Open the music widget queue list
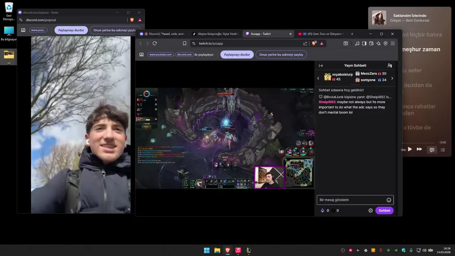This screenshot has height=256, width=455. click(x=443, y=150)
